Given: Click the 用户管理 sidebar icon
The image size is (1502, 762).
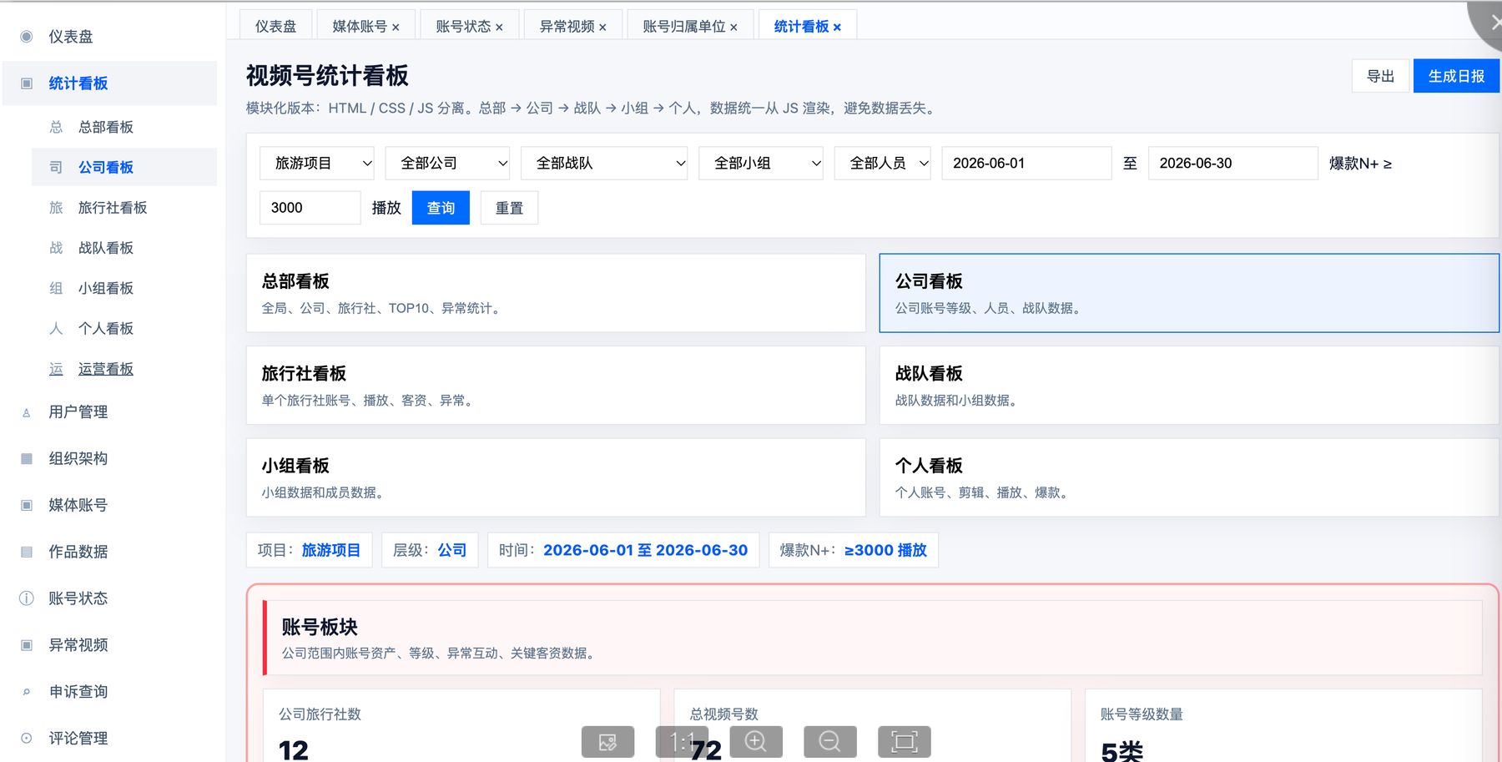Looking at the screenshot, I should point(27,412).
